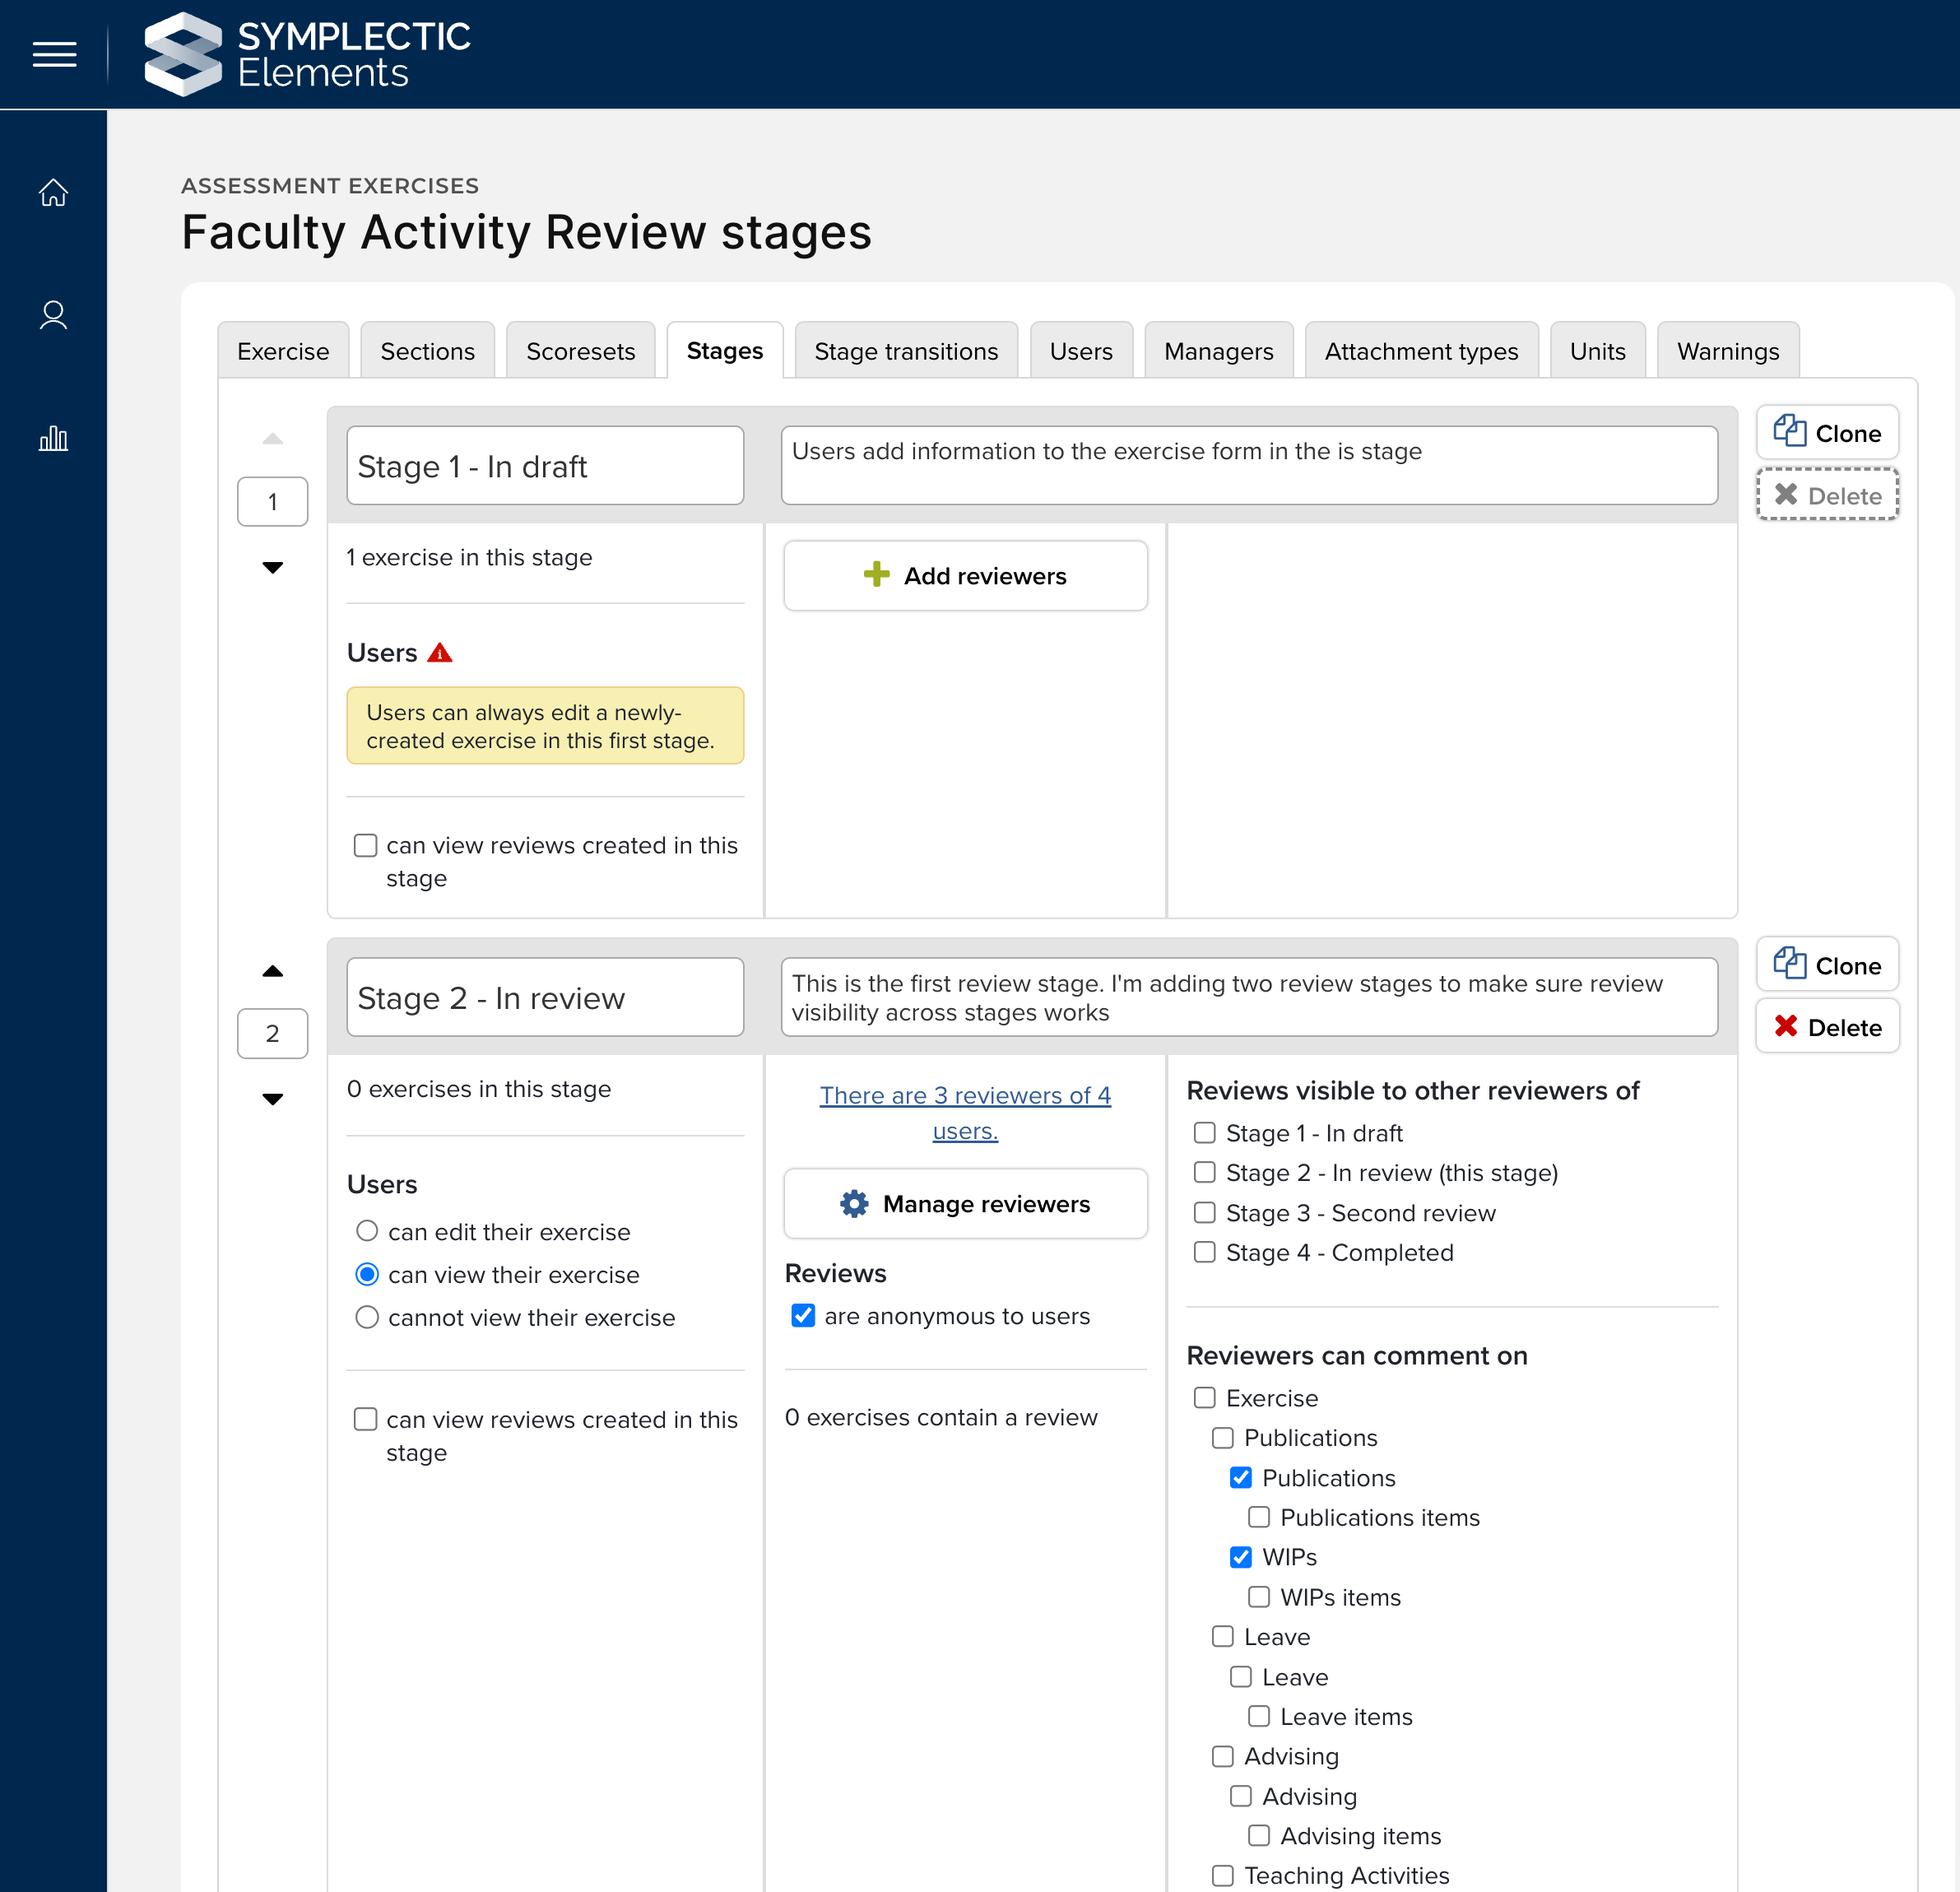Move Stage 2 down with arrow
Viewport: 1960px width, 1892px height.
[x=272, y=1099]
